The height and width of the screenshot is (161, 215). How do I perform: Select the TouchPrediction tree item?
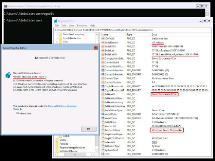(x=72, y=38)
